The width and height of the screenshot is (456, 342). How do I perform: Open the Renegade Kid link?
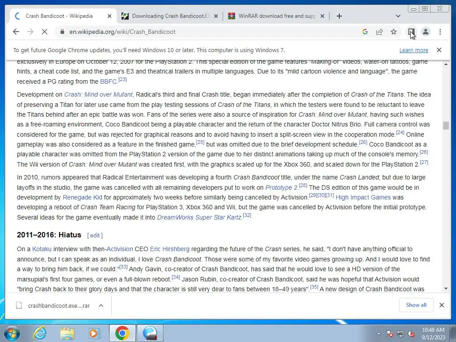(82, 197)
